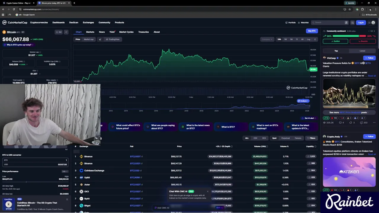
Task: Expand 'Why is BTC's price up today?'
Action: [18, 45]
